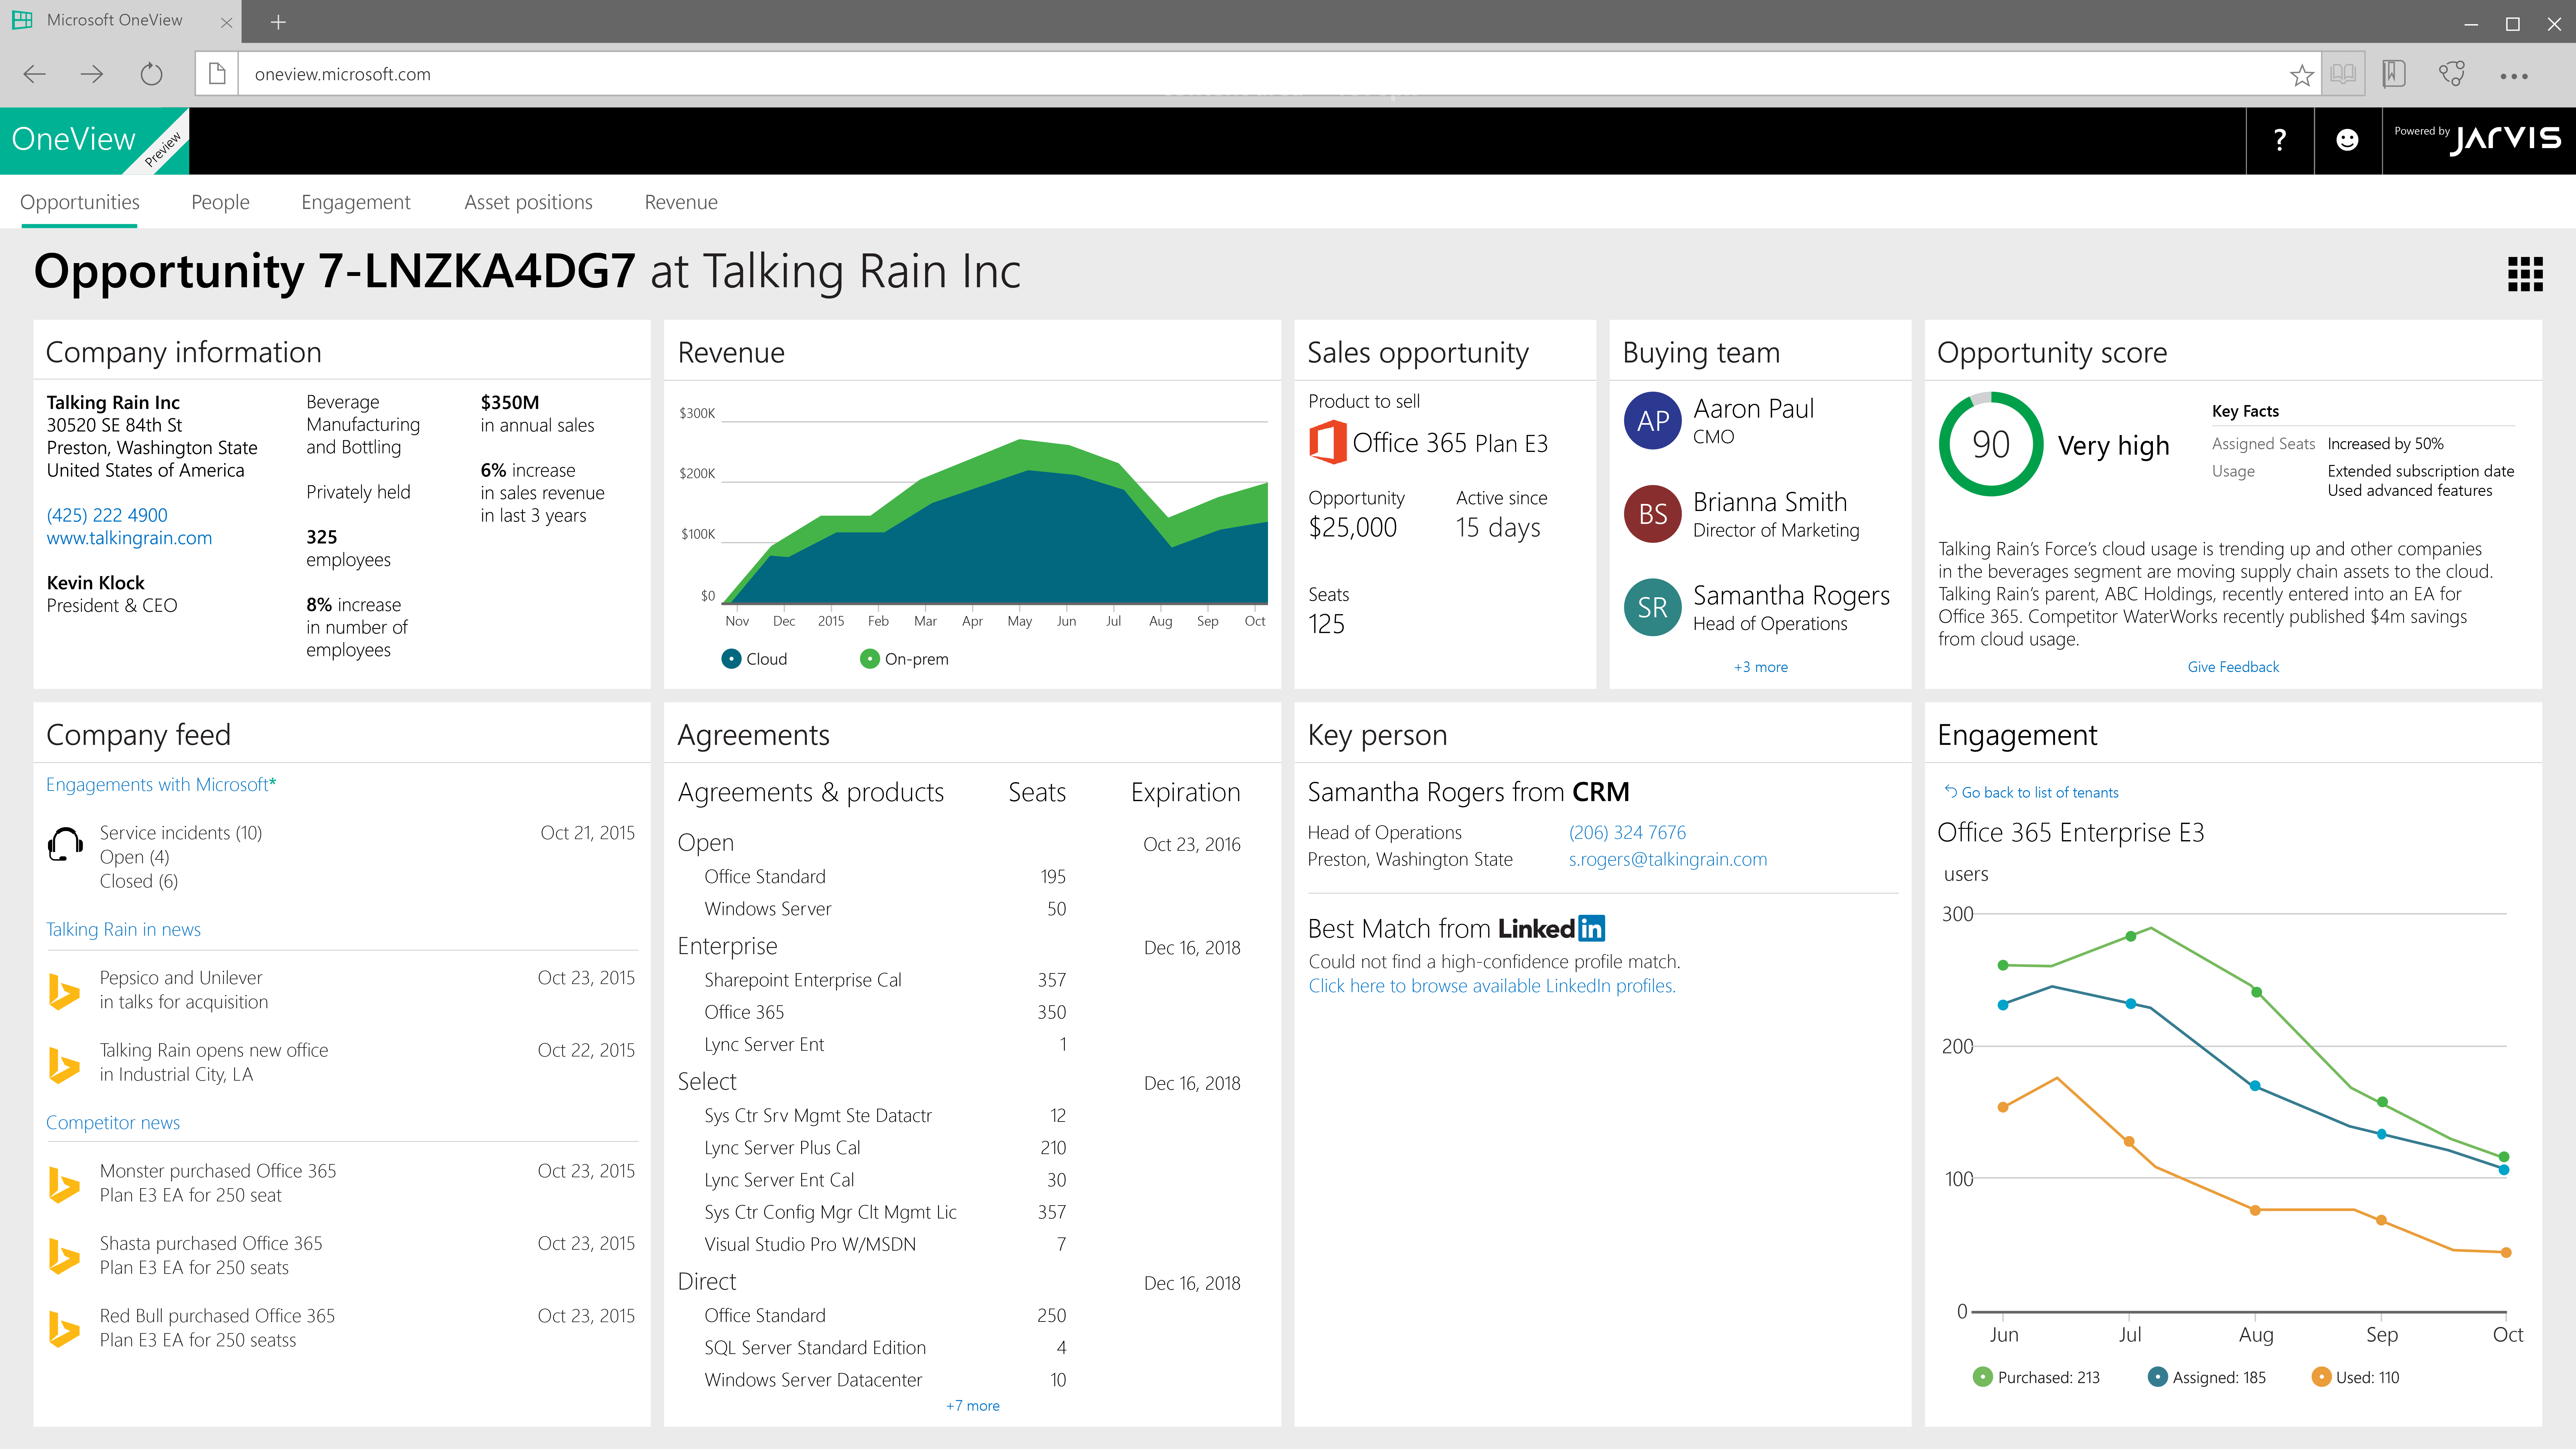Open the Asset positions tab
Viewport: 2576px width, 1449px height.
528,202
